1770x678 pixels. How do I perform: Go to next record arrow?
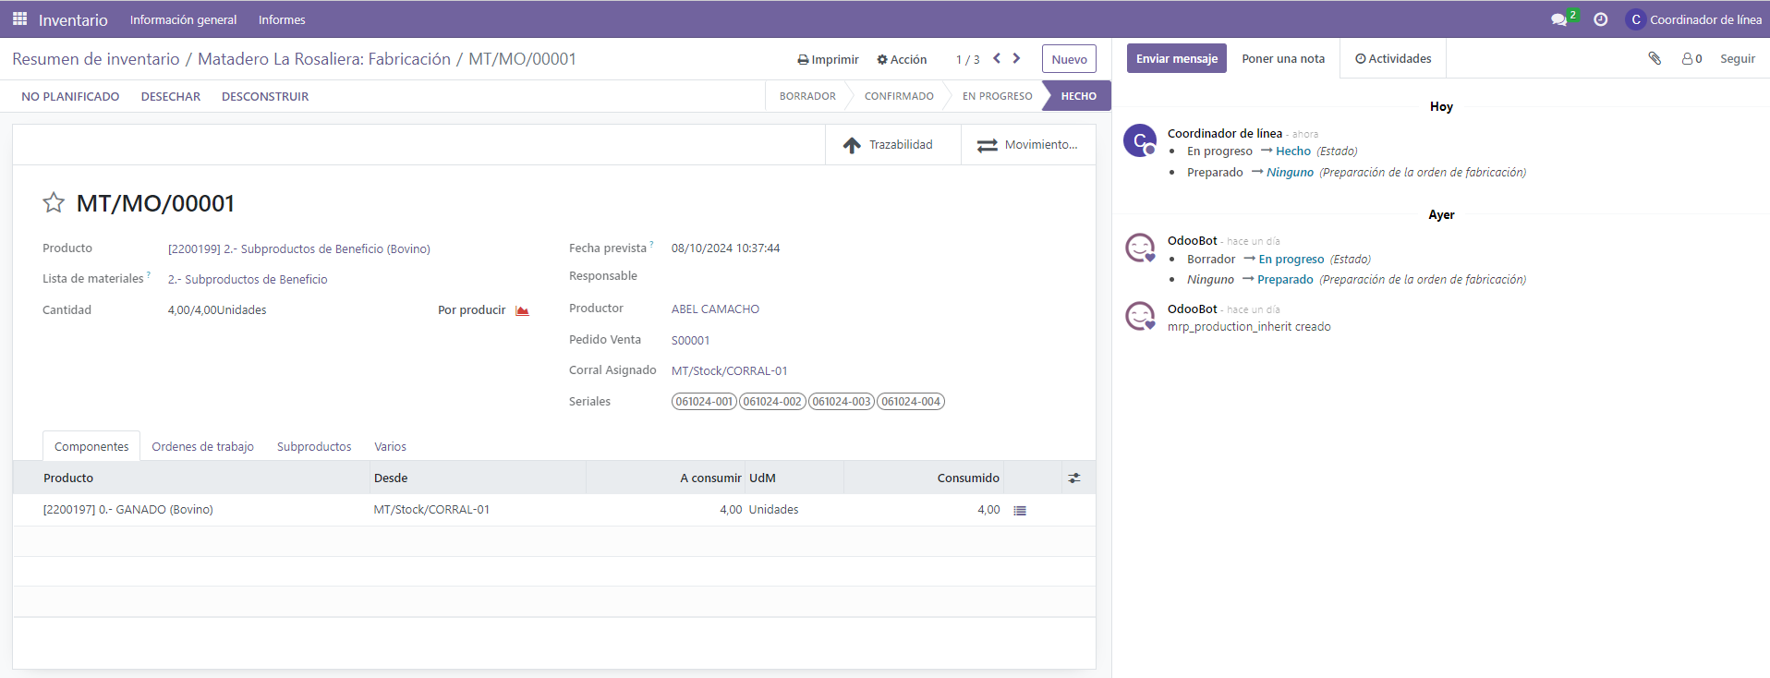[x=1016, y=58]
